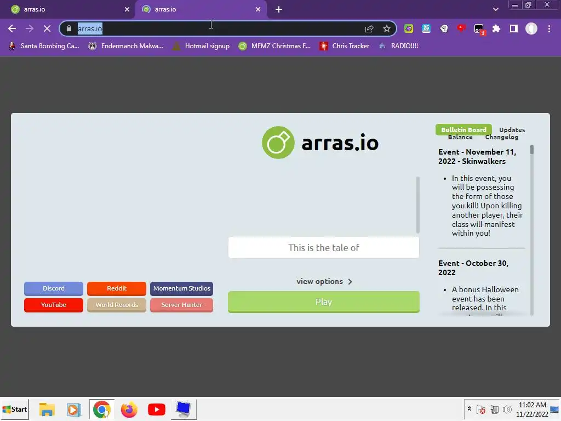The height and width of the screenshot is (421, 561).
Task: Open the MEMZ Christmas E... bookmark
Action: point(274,46)
